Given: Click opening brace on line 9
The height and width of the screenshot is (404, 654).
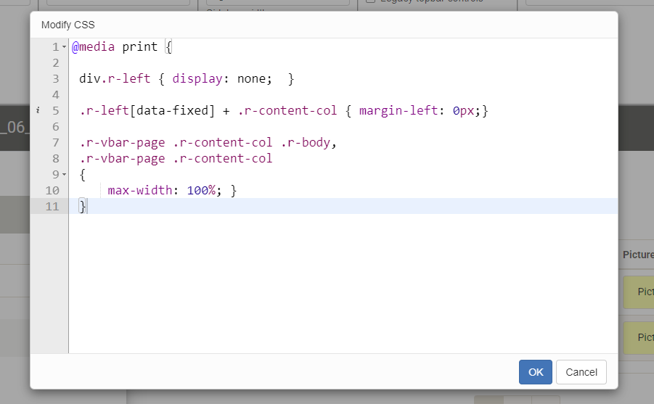Looking at the screenshot, I should (x=82, y=175).
